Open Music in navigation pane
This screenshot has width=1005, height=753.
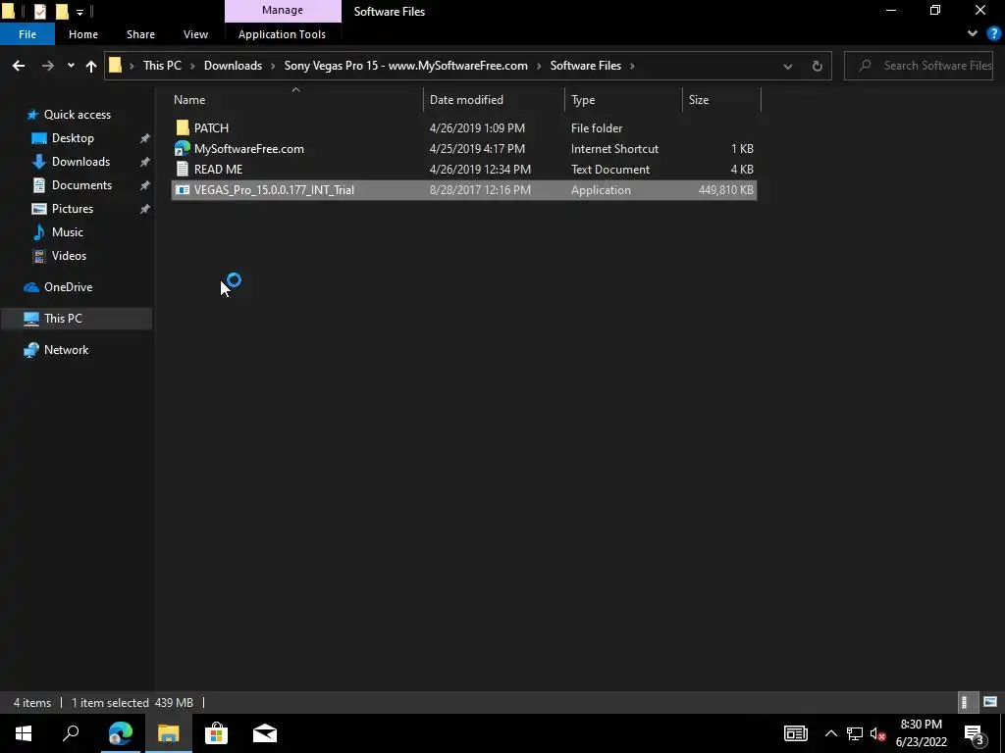pos(68,232)
